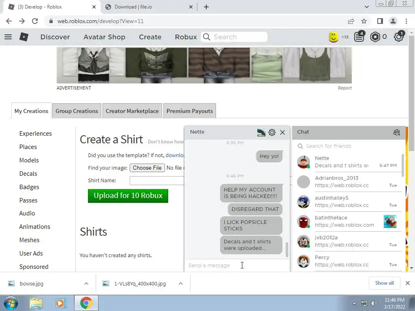Bookmark this page with the star icon
The width and height of the screenshot is (415, 311).
[x=364, y=21]
